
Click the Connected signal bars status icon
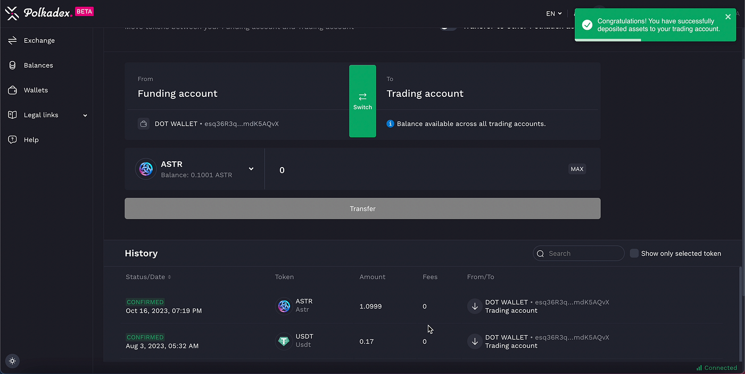699,368
